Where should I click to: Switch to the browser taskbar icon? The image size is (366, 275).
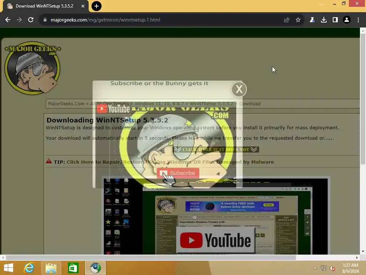pos(95,268)
